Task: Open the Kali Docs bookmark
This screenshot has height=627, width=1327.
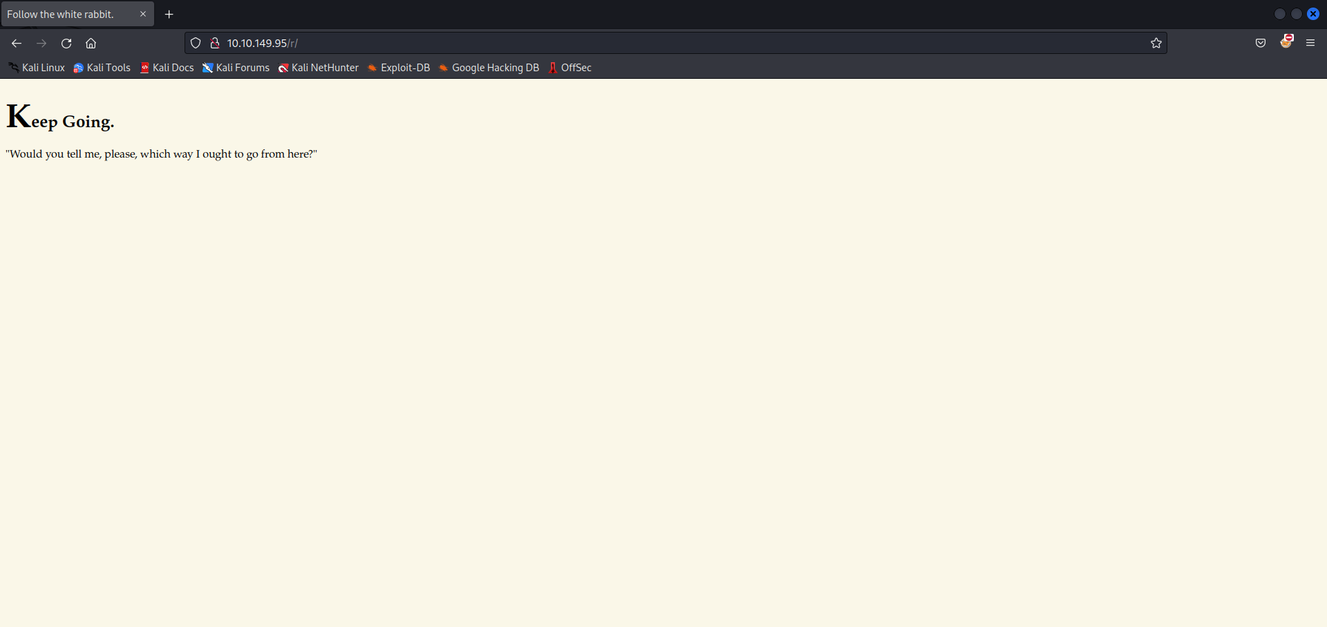Action: point(167,68)
